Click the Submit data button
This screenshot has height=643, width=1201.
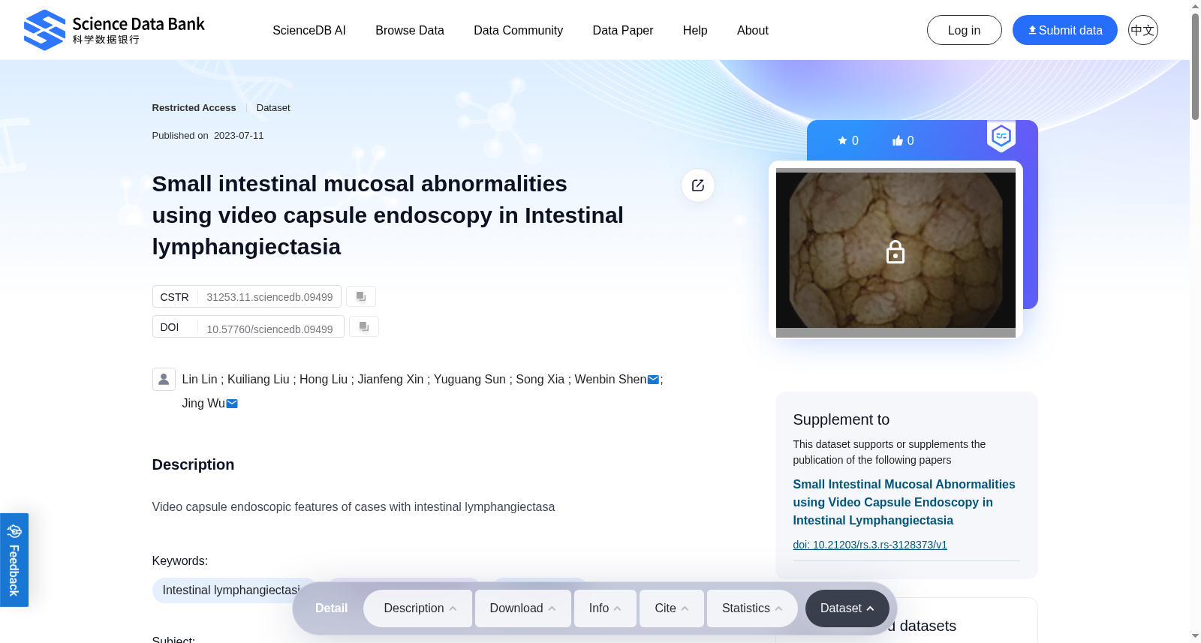tap(1065, 30)
